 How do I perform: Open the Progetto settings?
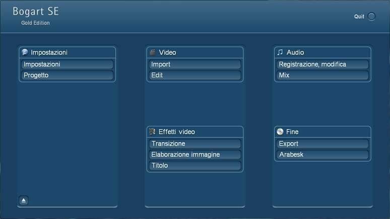tap(67, 75)
